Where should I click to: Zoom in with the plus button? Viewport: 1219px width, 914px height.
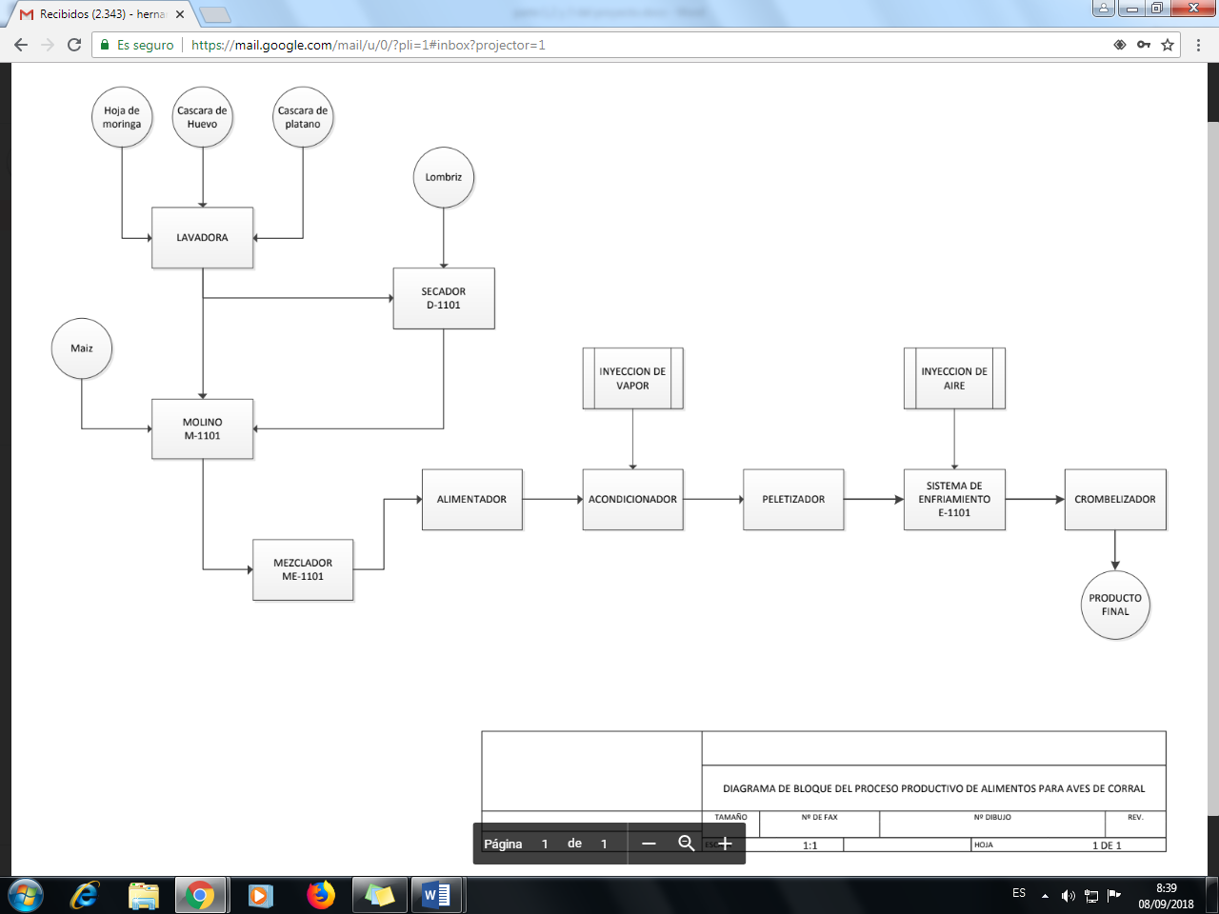725,844
